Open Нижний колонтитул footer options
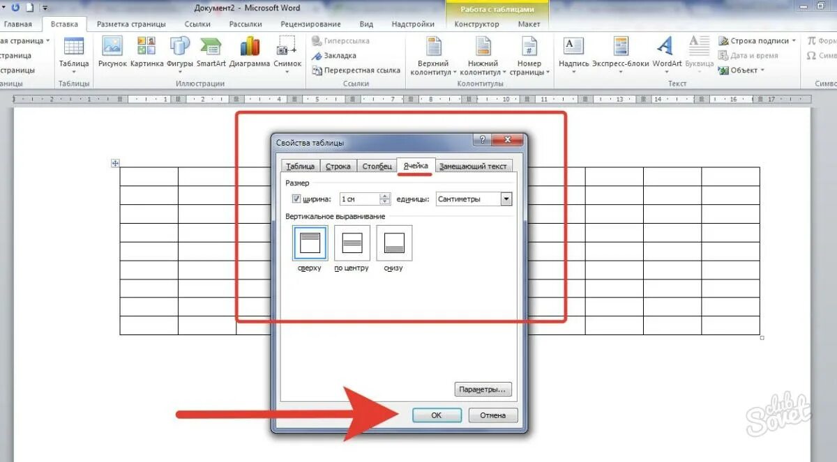The width and height of the screenshot is (837, 462). [x=483, y=56]
